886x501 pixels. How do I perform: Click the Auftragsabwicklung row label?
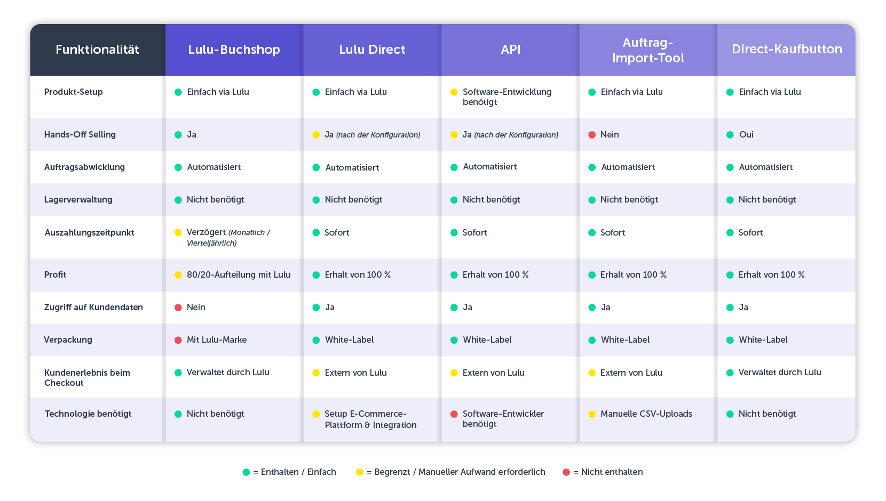click(x=84, y=167)
